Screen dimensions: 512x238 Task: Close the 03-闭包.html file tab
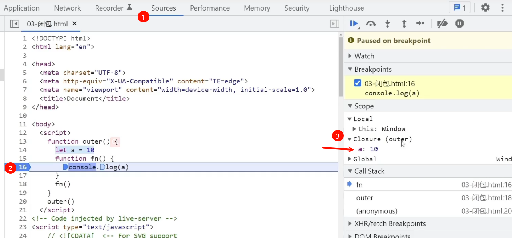(74, 24)
